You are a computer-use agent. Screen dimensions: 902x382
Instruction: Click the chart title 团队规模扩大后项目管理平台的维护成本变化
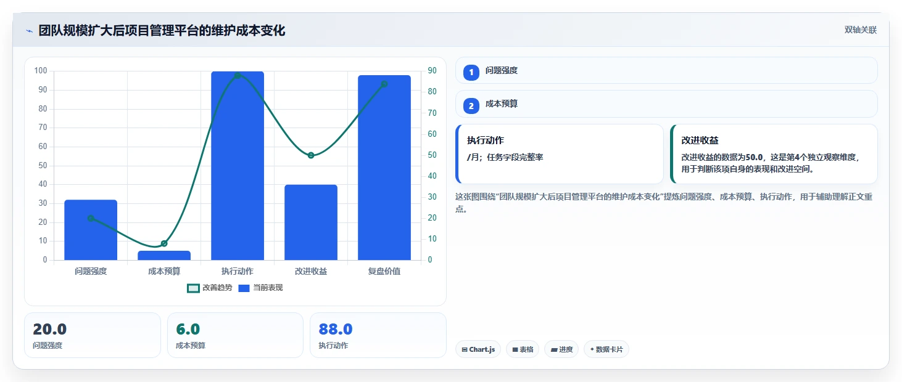(x=162, y=31)
